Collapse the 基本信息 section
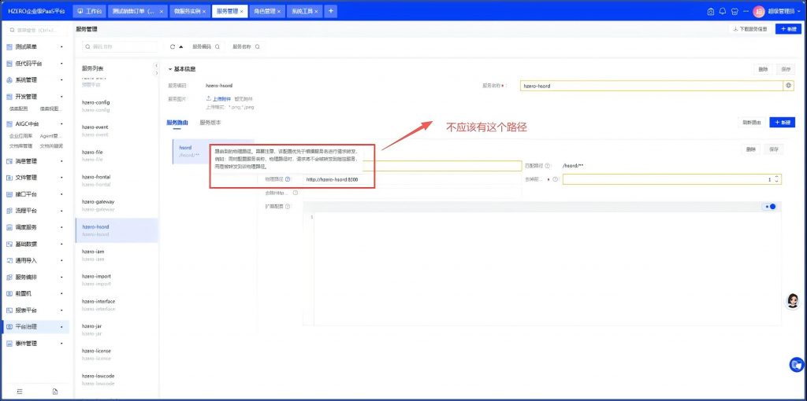Viewport: 807px width, 401px height. click(x=169, y=69)
